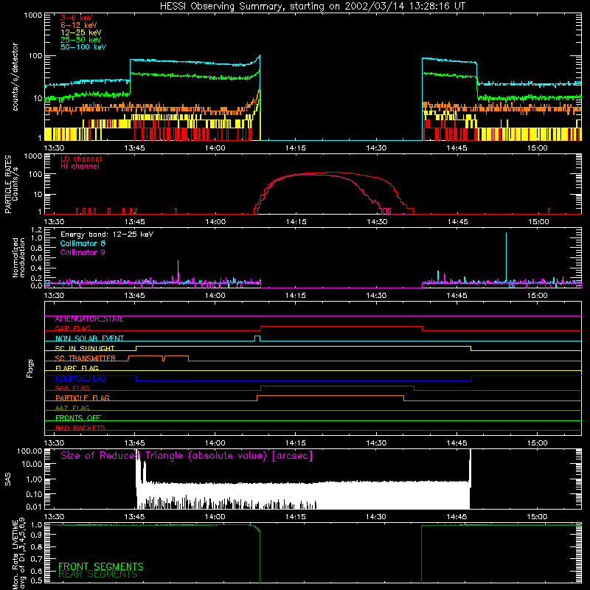Screen dimensions: 590x590
Task: Click the 'Size of Reduced Triangle' caption
Action: click(x=187, y=456)
